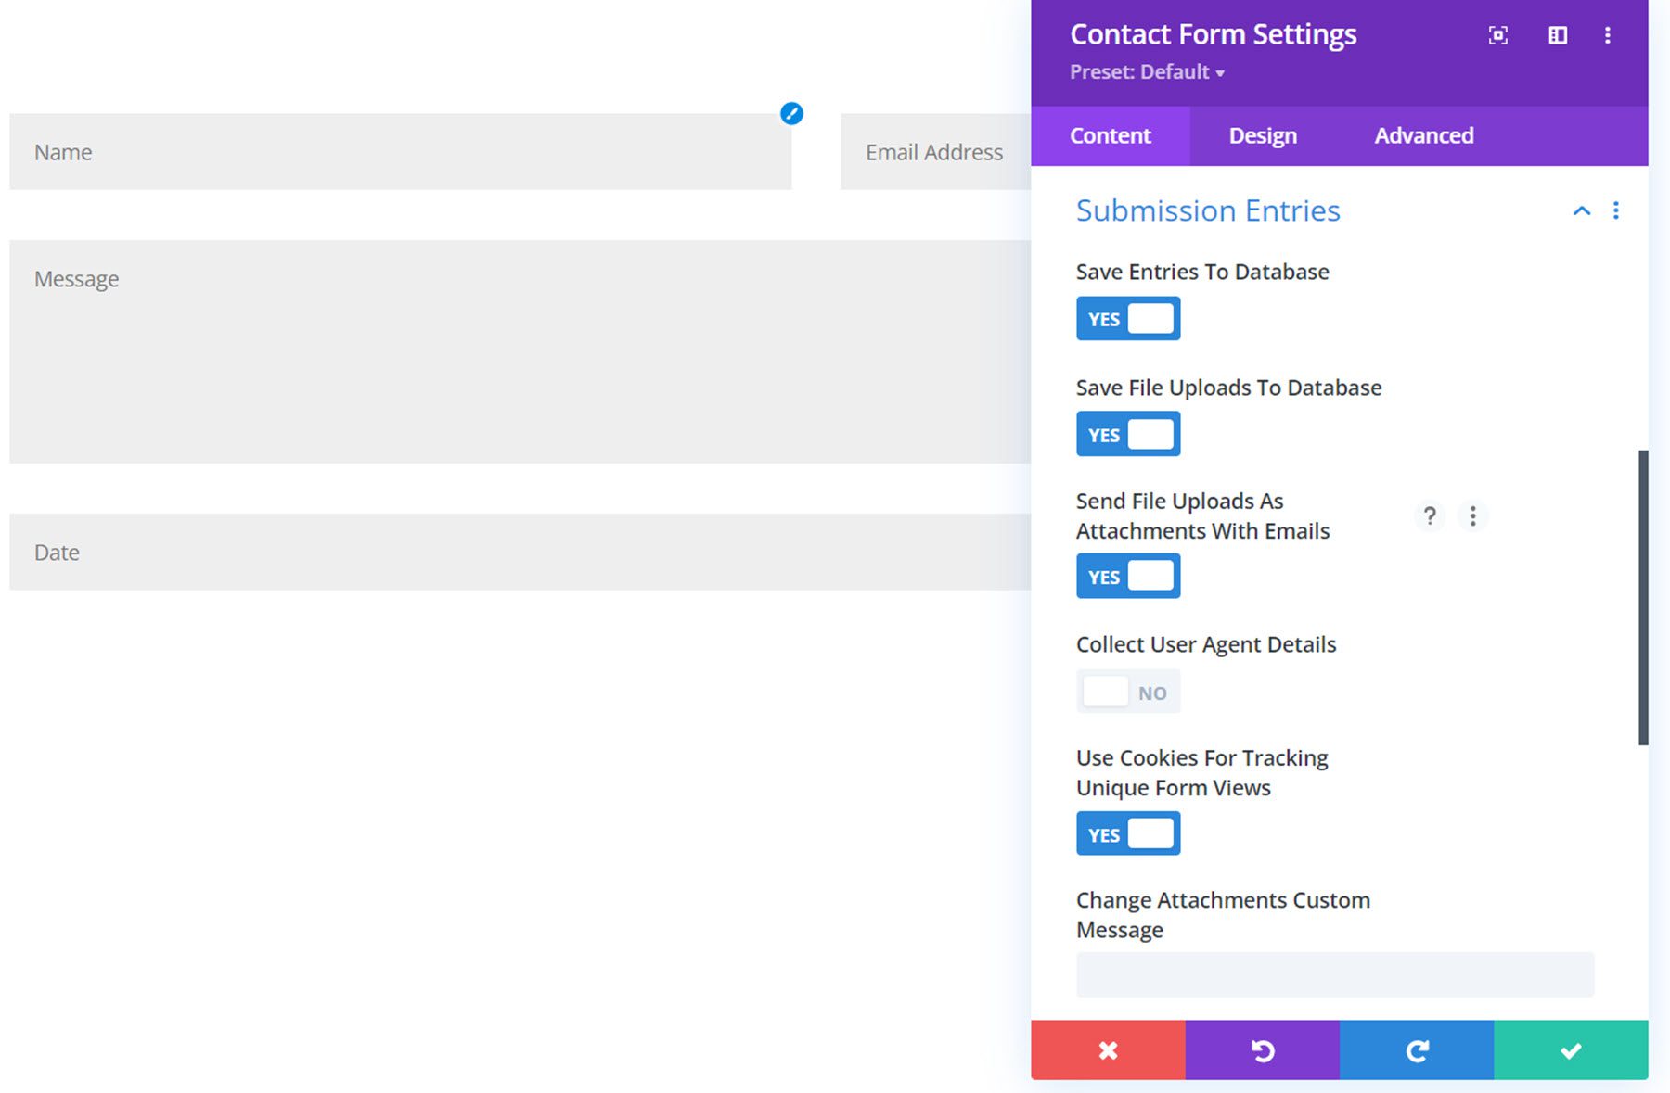This screenshot has width=1670, height=1093.
Task: Disable Use Cookies For Tracking Unique Form Views
Action: pyautogui.click(x=1127, y=832)
